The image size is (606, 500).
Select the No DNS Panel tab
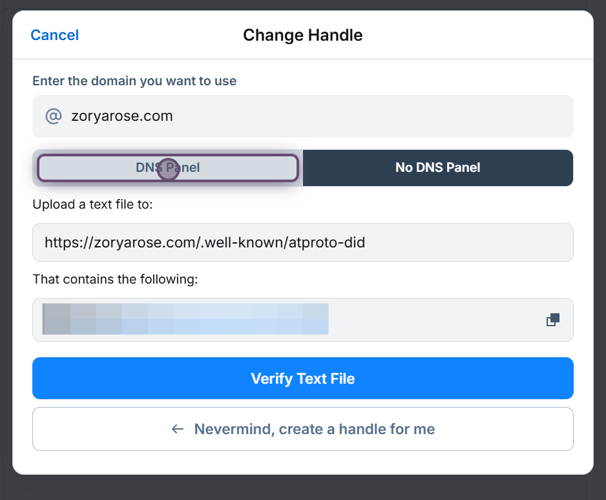[x=437, y=168]
